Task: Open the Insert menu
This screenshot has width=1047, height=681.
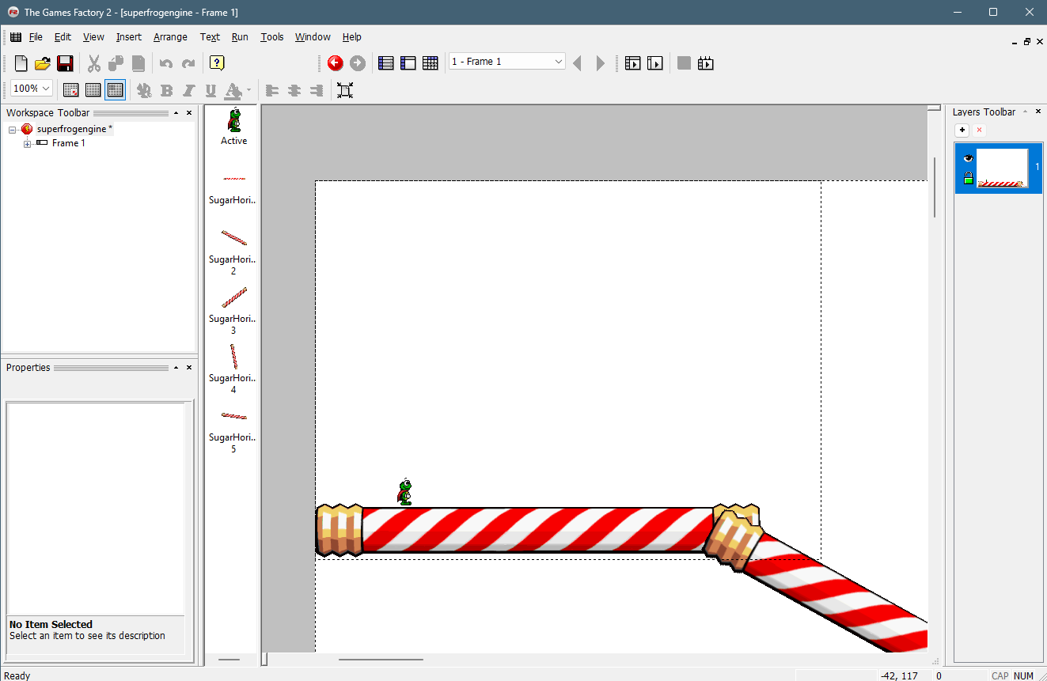Action: (x=128, y=37)
